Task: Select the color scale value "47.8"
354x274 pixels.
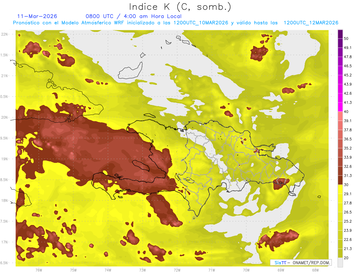Action: click(x=348, y=56)
